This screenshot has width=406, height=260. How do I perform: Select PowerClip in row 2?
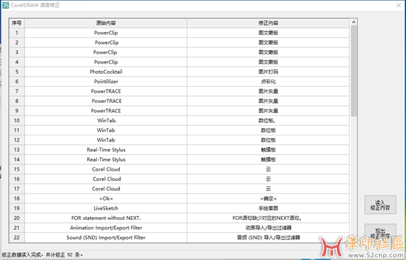tap(106, 43)
